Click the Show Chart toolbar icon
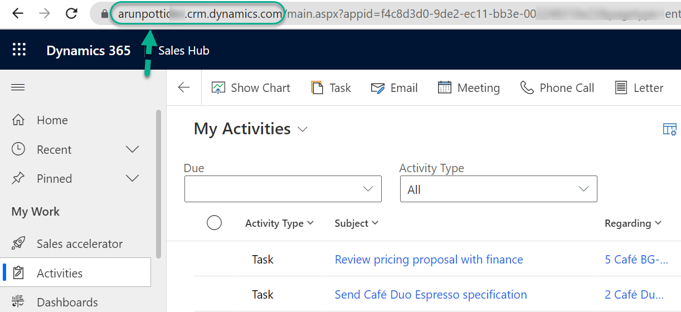 218,88
